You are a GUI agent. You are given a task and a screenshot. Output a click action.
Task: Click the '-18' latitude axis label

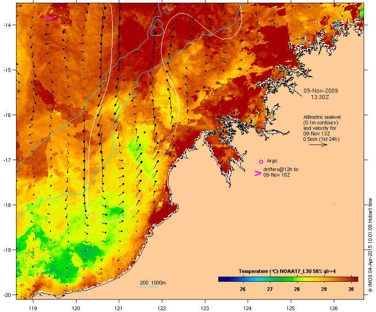pyautogui.click(x=6, y=205)
